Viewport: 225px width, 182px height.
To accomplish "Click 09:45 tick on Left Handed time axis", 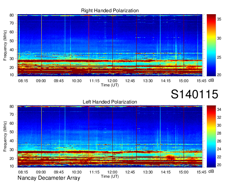I will tap(59, 172).
